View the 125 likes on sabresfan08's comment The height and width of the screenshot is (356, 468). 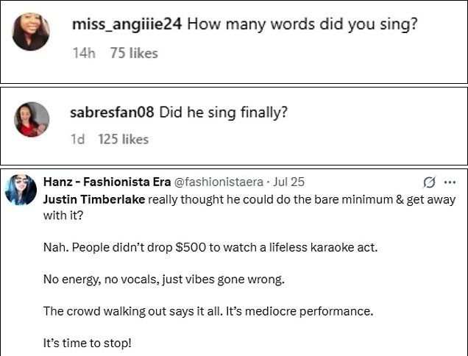[123, 139]
